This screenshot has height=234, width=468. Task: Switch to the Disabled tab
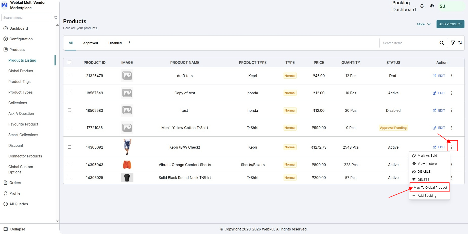[x=115, y=43]
